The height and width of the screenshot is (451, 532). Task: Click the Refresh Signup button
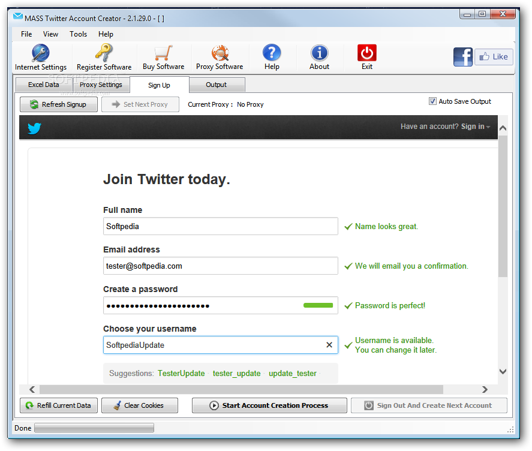point(59,104)
